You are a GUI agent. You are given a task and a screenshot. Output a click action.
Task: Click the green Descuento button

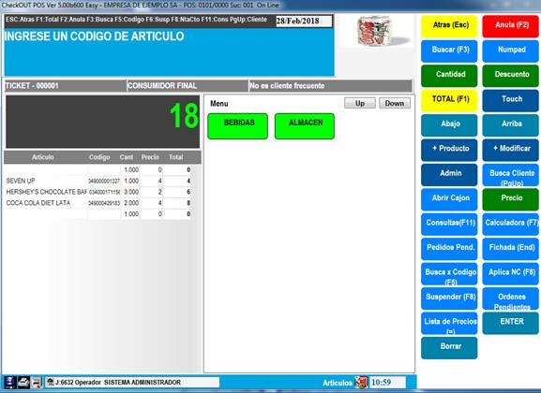tap(511, 76)
